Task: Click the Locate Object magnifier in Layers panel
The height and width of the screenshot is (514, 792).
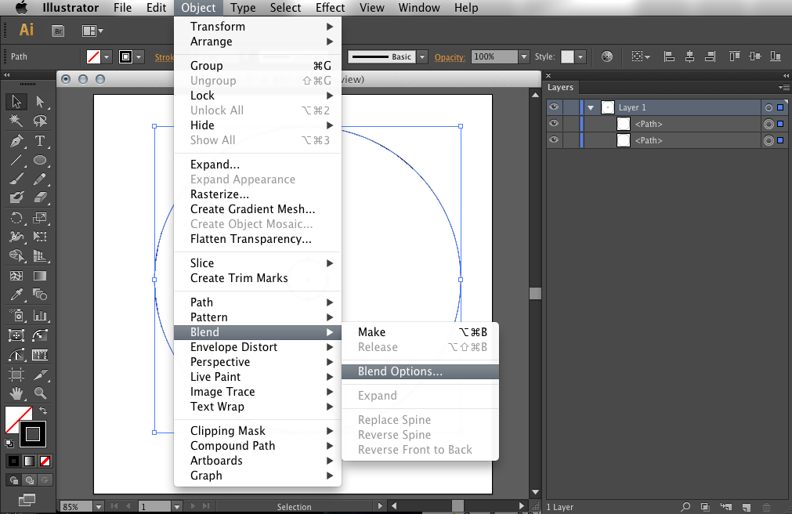Action: tap(685, 506)
